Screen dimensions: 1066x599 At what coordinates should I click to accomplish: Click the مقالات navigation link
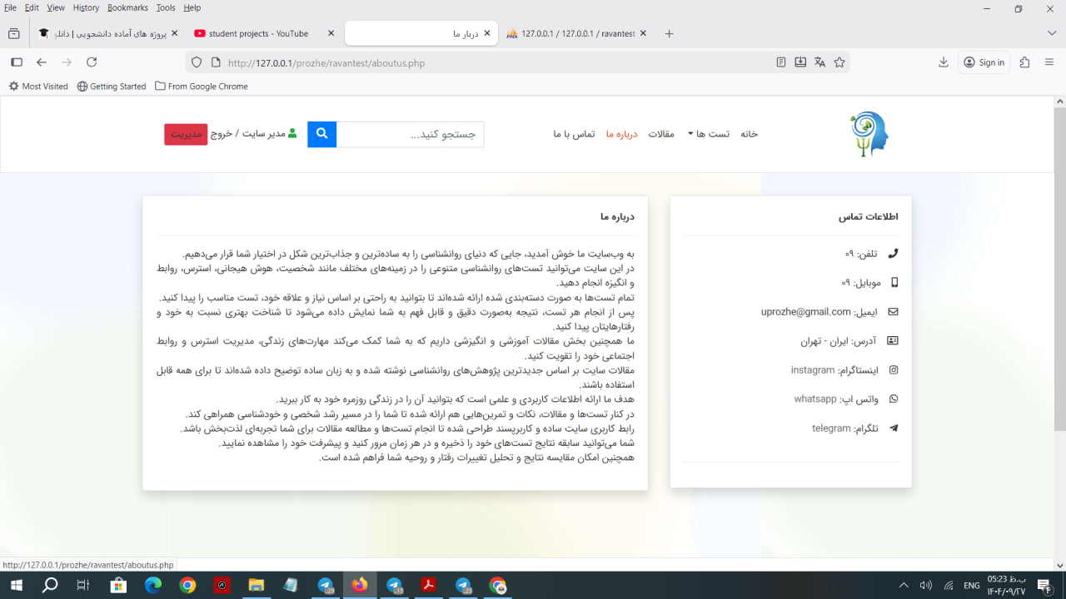[x=661, y=134]
